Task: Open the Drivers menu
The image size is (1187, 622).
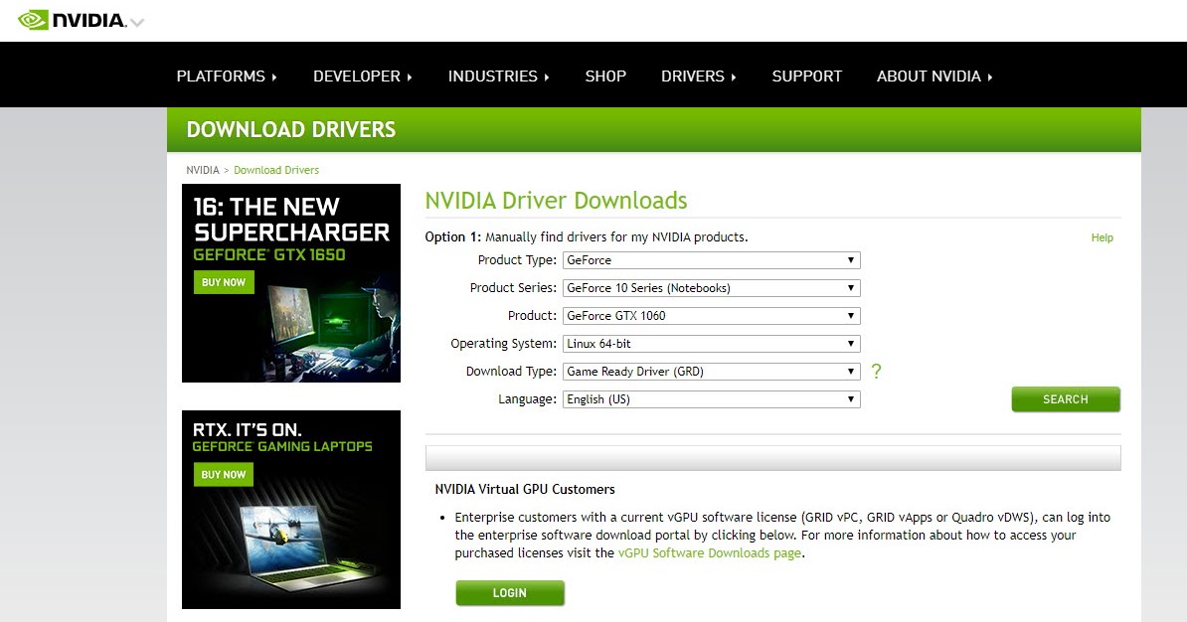Action: tap(699, 77)
